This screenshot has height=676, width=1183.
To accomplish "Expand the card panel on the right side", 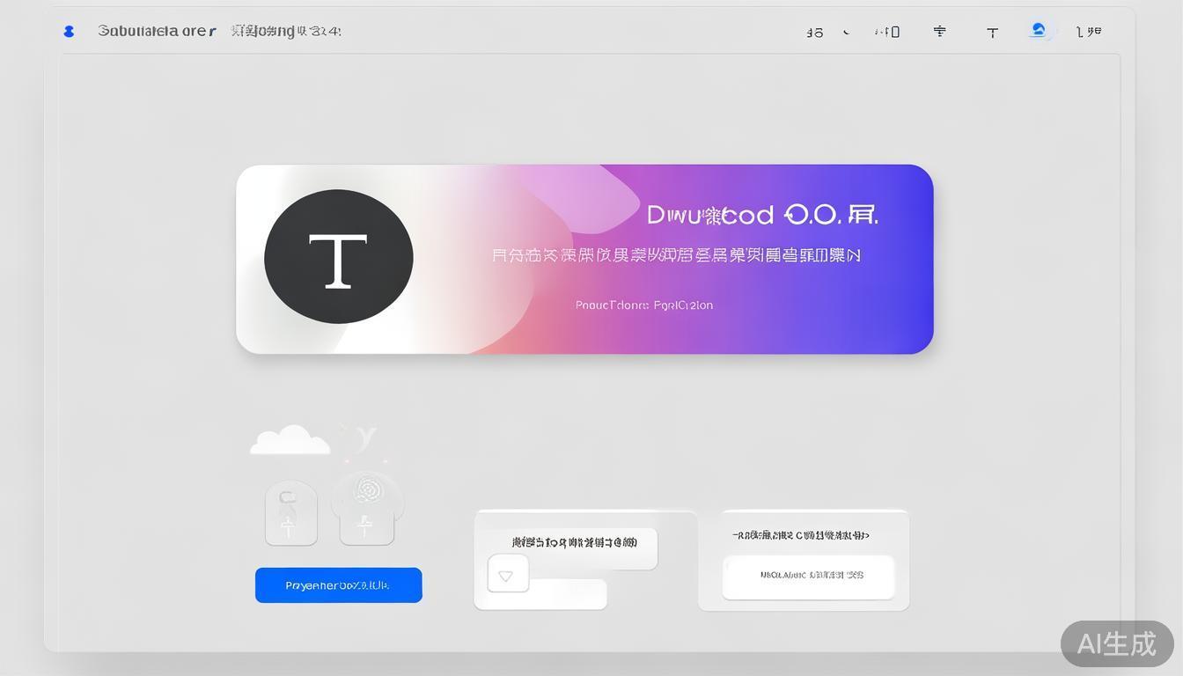I will pos(803,560).
